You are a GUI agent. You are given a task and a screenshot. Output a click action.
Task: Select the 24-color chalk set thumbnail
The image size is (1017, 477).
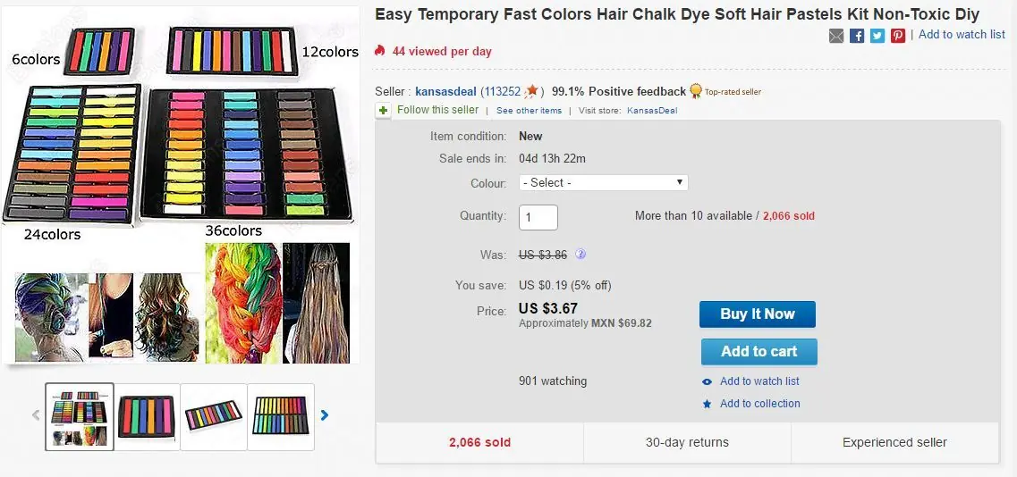click(281, 416)
